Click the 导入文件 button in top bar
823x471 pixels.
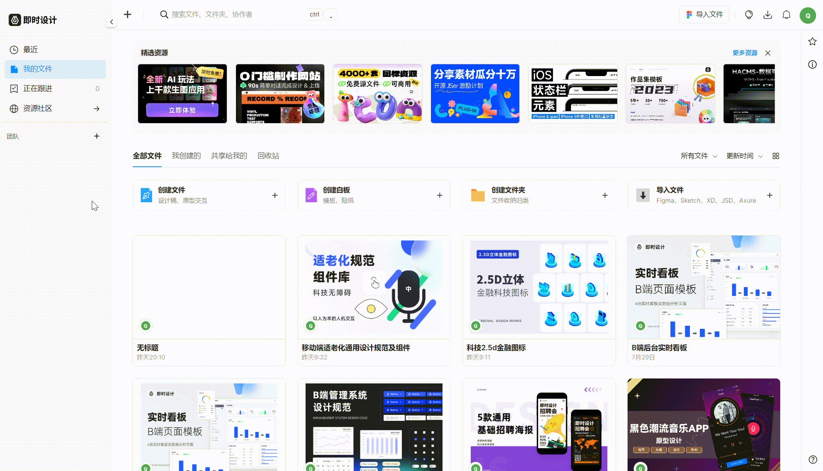click(704, 14)
